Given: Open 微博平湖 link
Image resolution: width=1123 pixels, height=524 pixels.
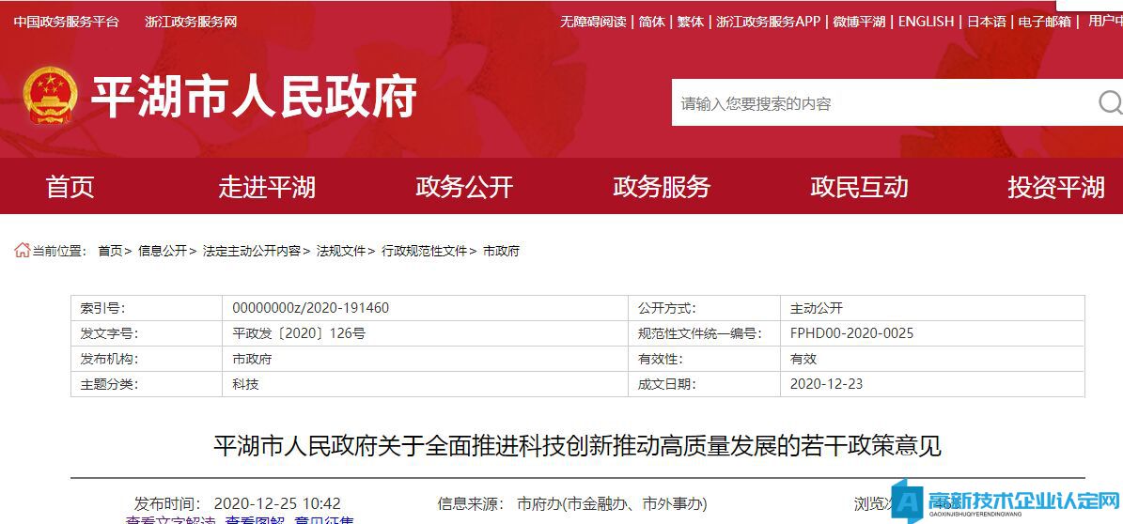Looking at the screenshot, I should tap(859, 22).
